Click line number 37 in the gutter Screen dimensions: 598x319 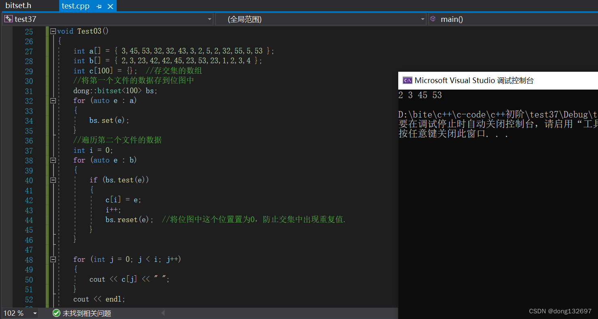click(x=29, y=151)
